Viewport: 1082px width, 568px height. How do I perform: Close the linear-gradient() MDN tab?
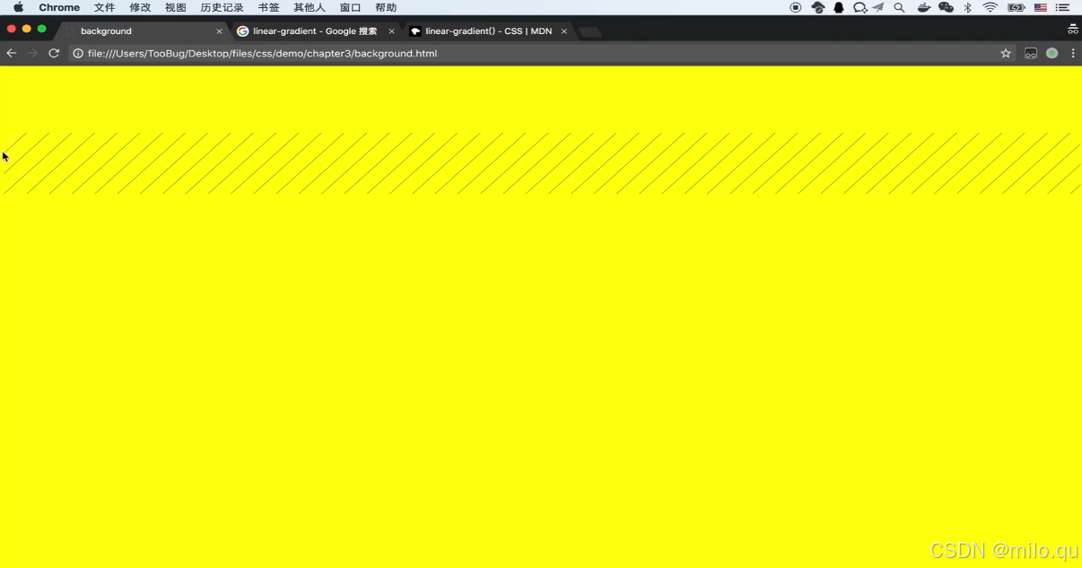(x=563, y=31)
